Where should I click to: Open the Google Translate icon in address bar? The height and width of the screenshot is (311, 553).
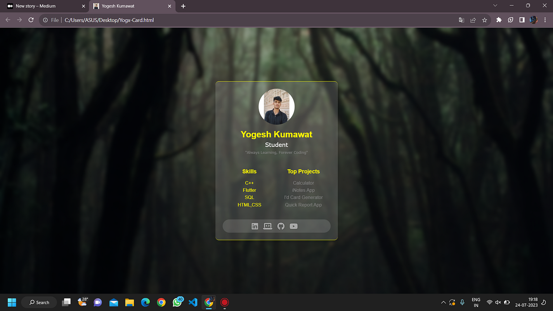click(461, 20)
